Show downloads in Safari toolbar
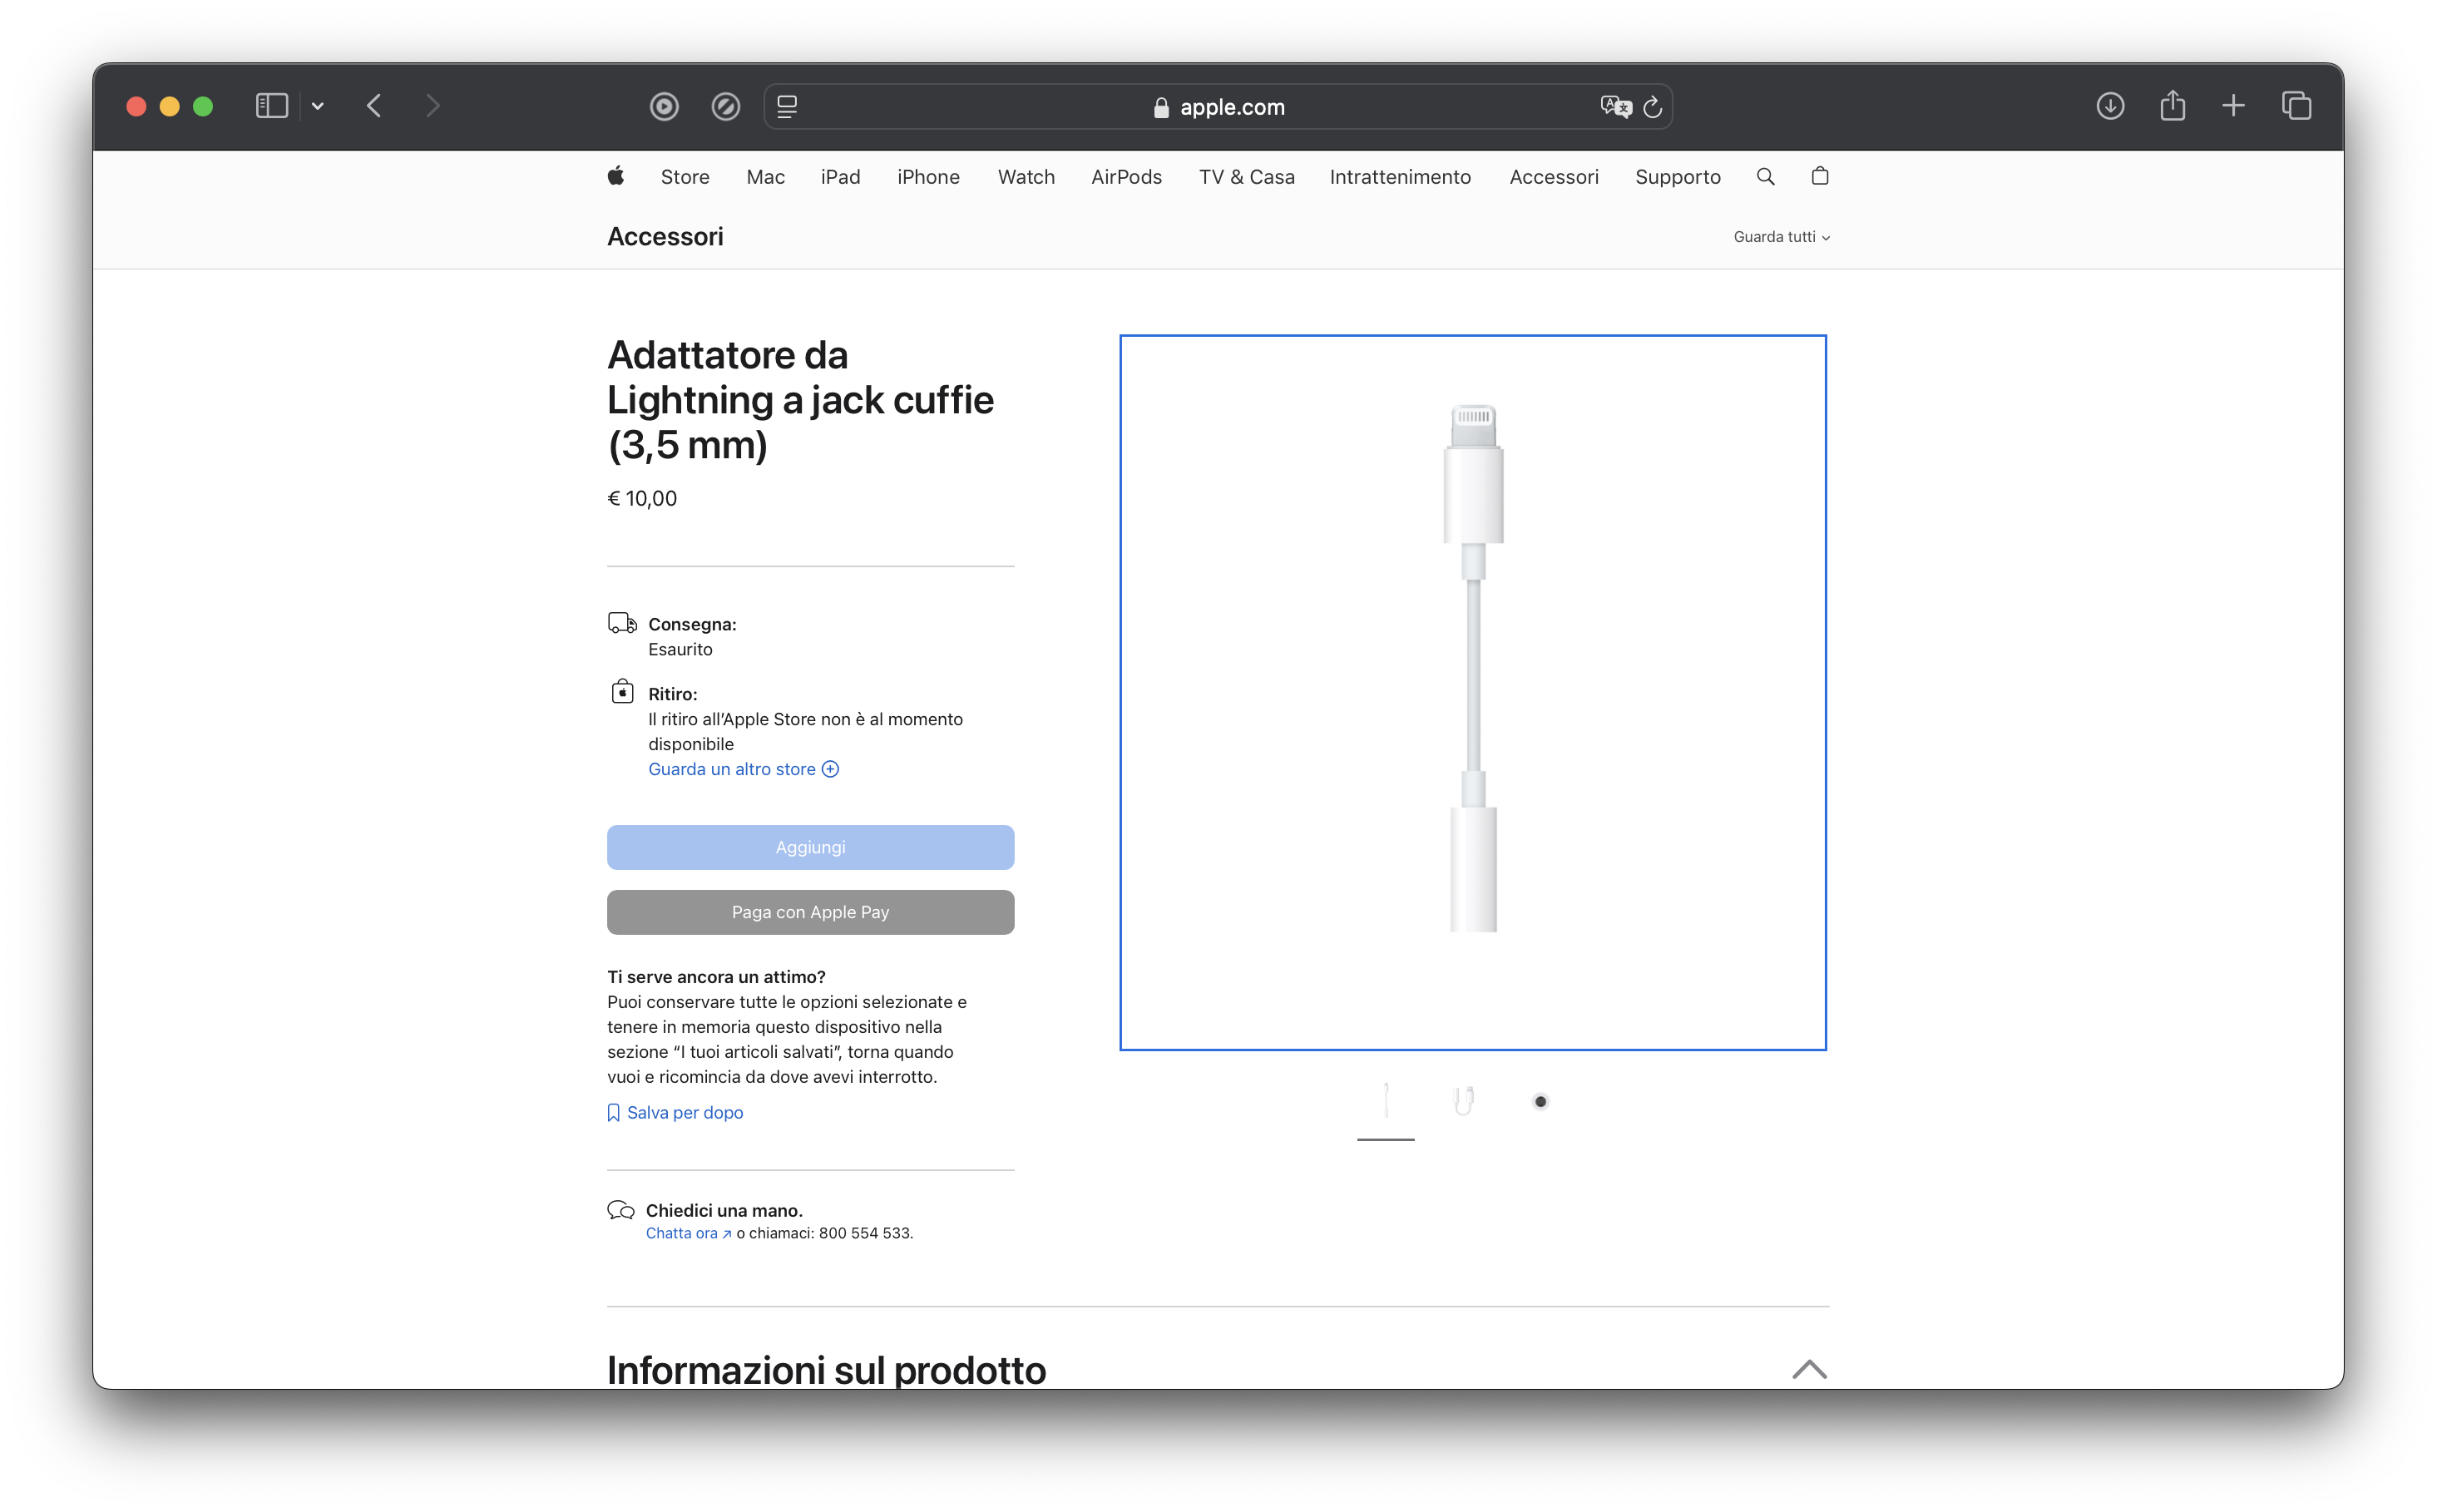 click(x=2110, y=106)
